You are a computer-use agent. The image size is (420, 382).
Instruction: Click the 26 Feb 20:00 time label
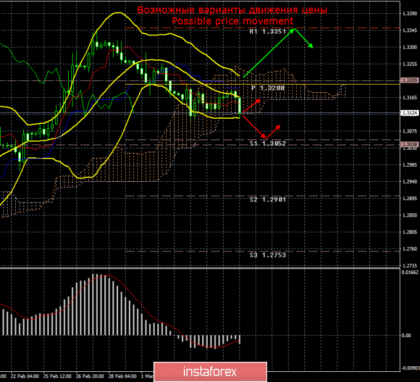(90, 376)
